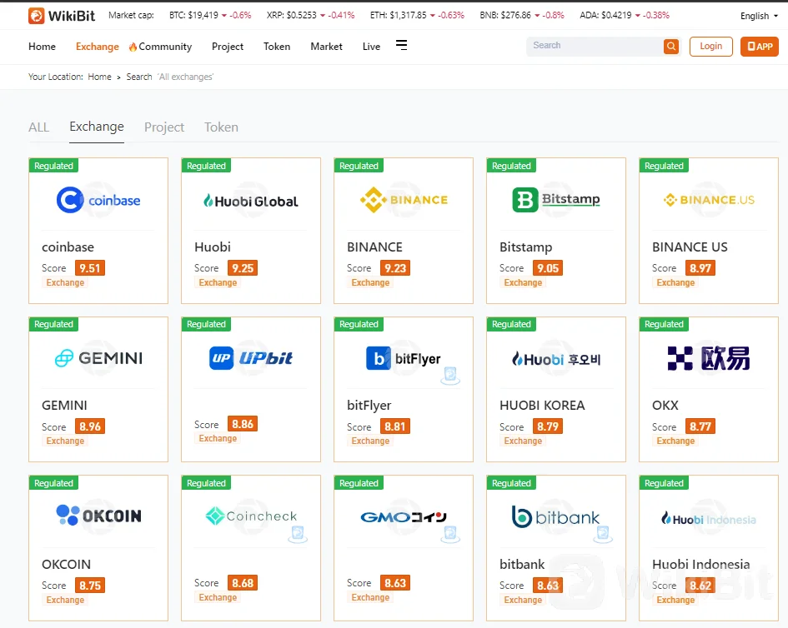Click the coinbase exchange name

(x=68, y=247)
